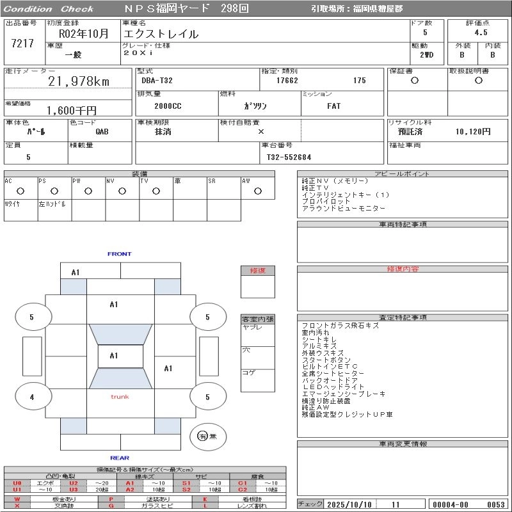Select the empty SR equipment cell
Image resolution: width=512 pixels, height=512 pixels.
(223, 188)
